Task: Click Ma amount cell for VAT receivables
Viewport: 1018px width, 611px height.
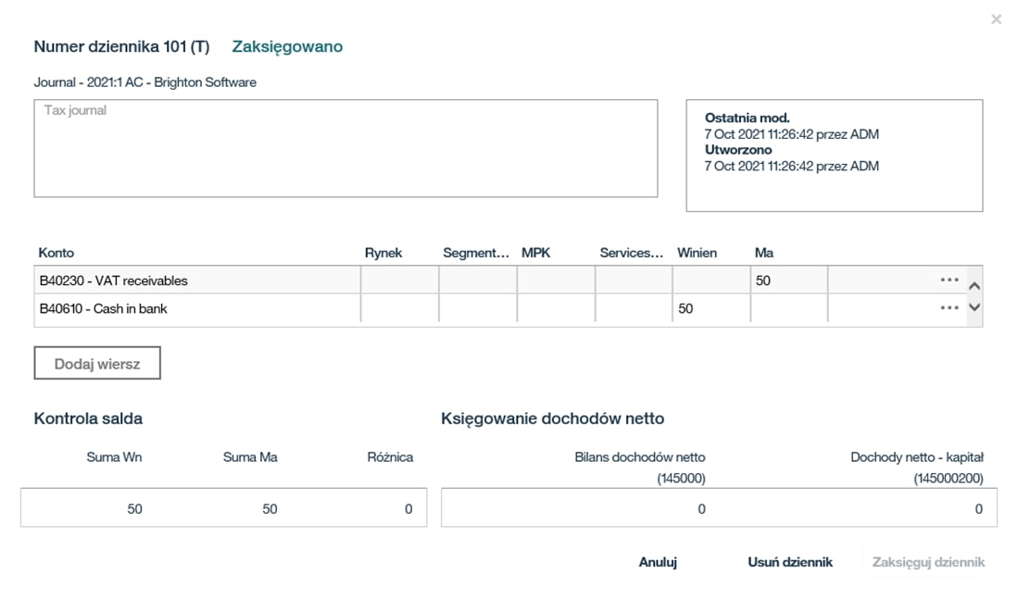Action: click(787, 281)
